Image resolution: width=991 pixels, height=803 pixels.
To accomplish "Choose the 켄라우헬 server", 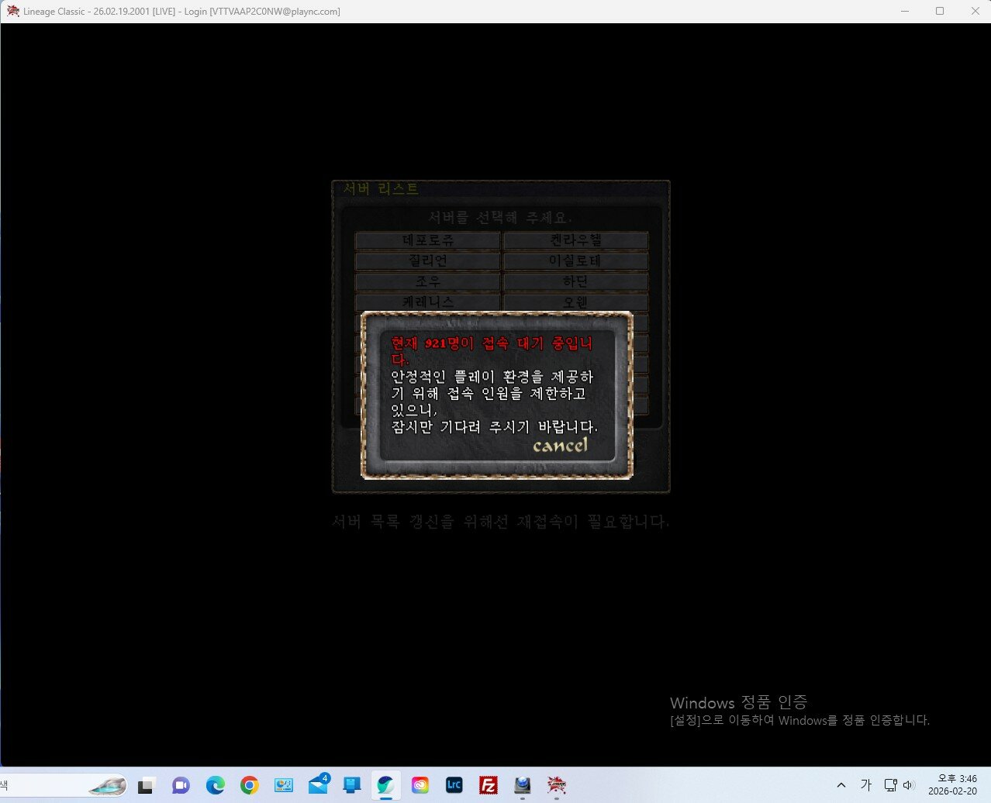I will (575, 240).
